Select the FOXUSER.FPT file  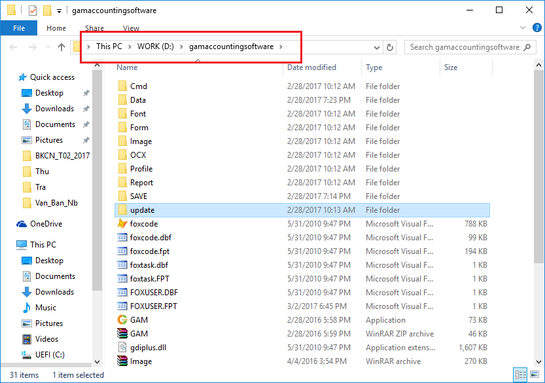pos(153,306)
